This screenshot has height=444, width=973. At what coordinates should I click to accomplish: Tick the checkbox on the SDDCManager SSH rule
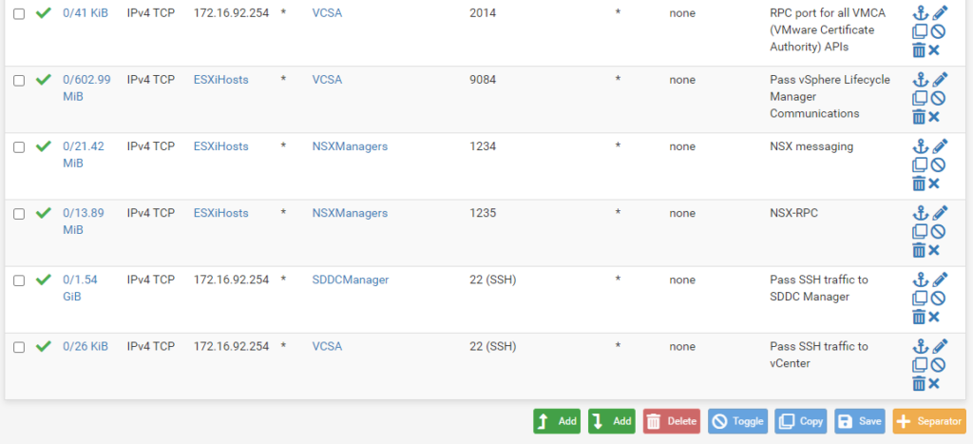(19, 280)
